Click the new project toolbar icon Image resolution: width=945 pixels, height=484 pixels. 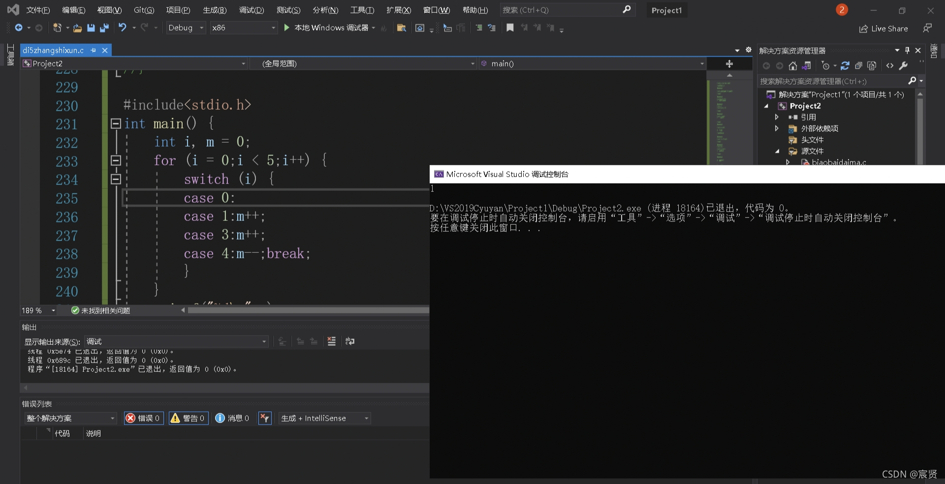click(x=58, y=28)
